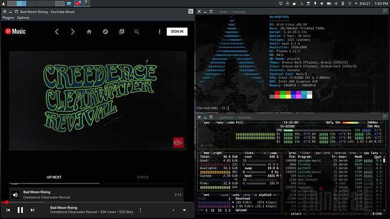This screenshot has height=219, width=390.
Task: Click the 2000ms update interval control
Action: (372, 122)
